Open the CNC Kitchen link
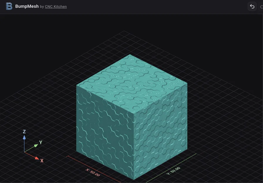Image resolution: width=263 pixels, height=183 pixels. click(x=56, y=6)
